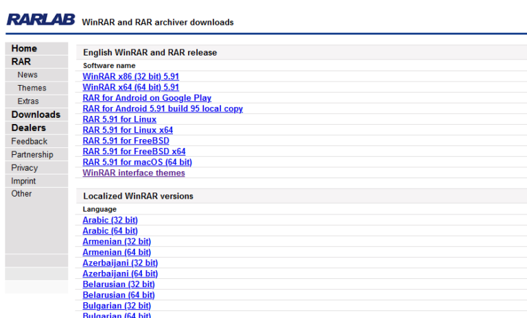This screenshot has width=527, height=318.
Task: Click the RARLAB logo
Action: tap(40, 19)
